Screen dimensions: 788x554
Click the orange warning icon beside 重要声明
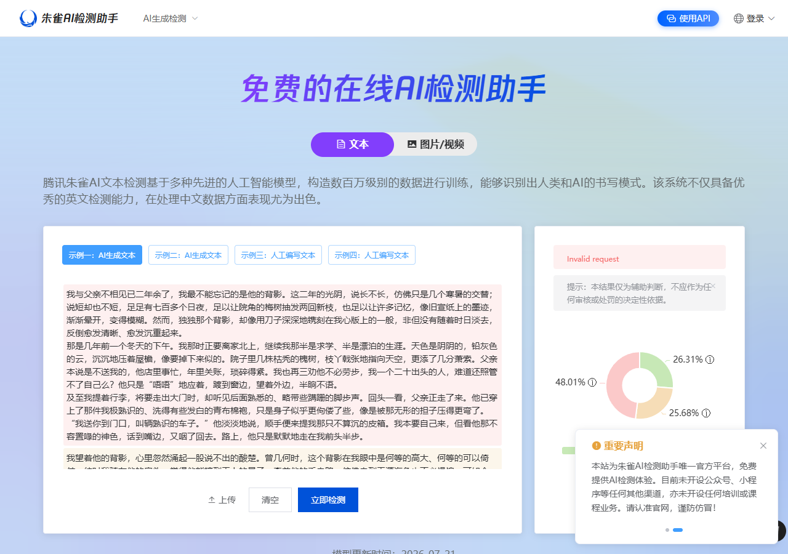[x=596, y=446]
